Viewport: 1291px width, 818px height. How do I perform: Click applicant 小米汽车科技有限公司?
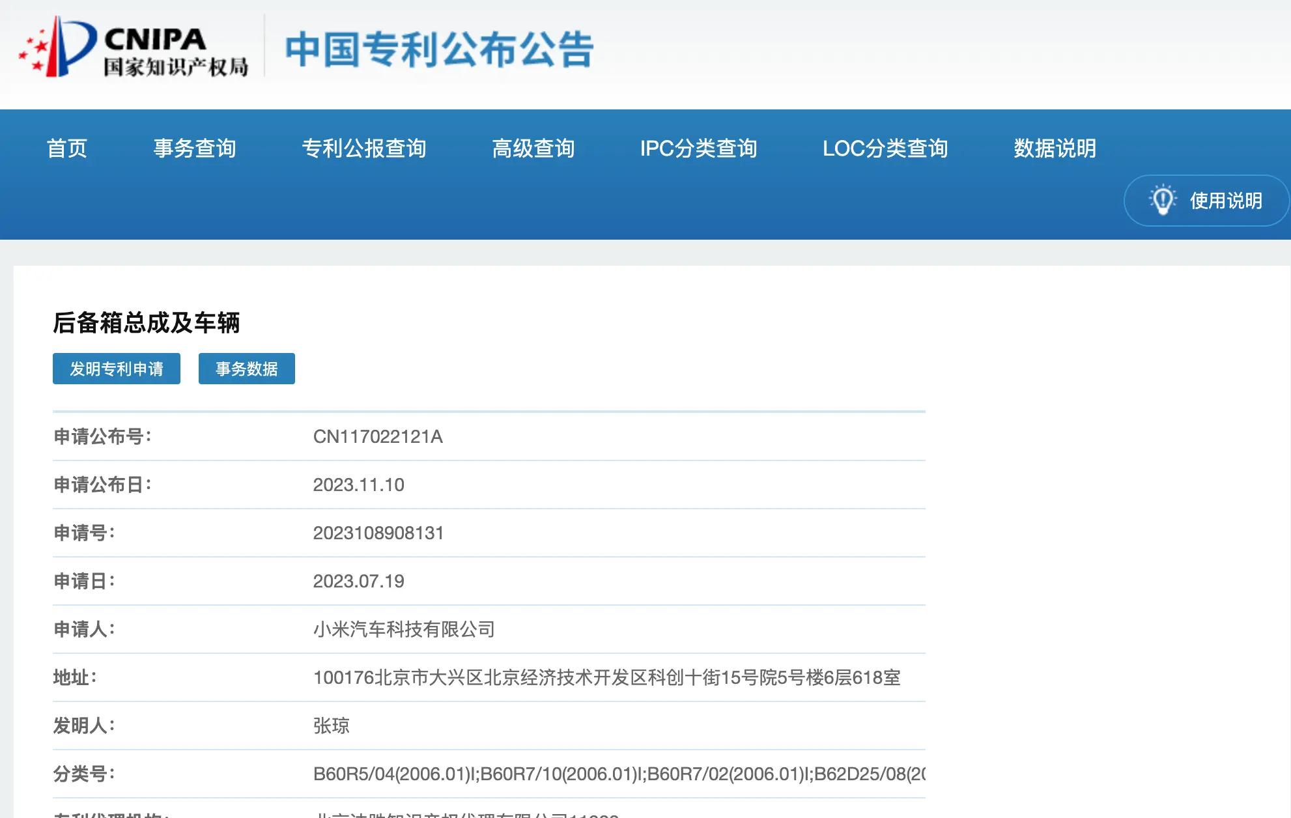point(404,629)
